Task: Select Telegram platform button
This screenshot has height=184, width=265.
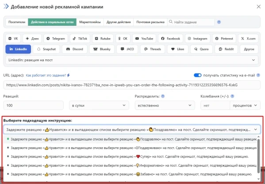Action: click(x=56, y=39)
